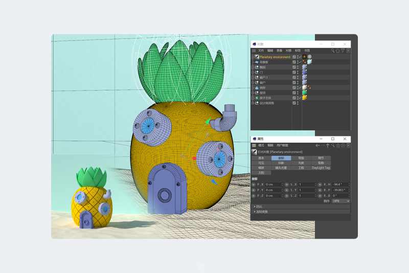The height and width of the screenshot is (273, 409).
Task: Expand the 门 object in the tree
Action: click(253, 72)
